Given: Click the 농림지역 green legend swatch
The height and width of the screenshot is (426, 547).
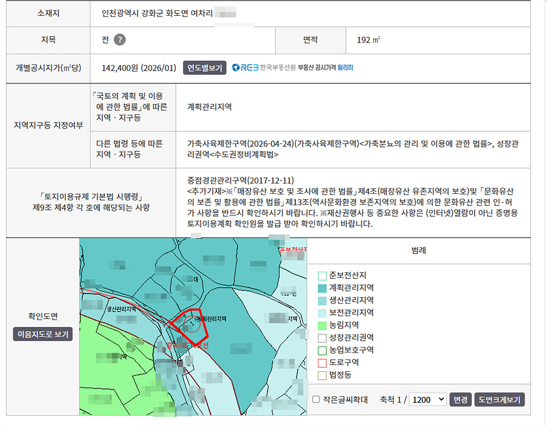Looking at the screenshot, I should [x=322, y=326].
